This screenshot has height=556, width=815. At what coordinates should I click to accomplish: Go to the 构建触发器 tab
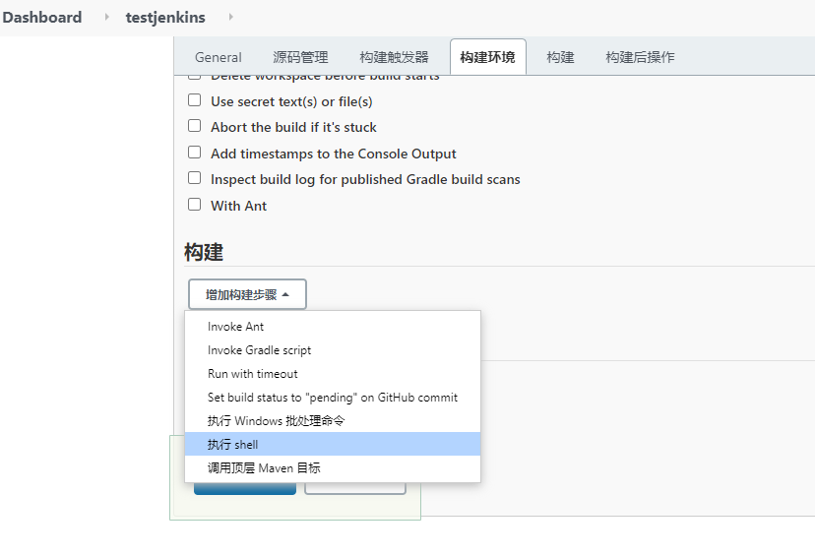pos(394,57)
